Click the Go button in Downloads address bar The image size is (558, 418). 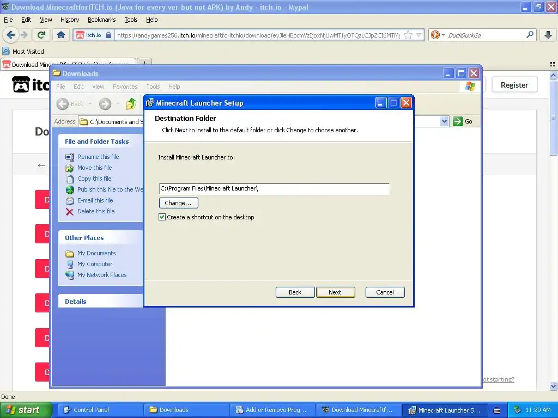pos(463,121)
